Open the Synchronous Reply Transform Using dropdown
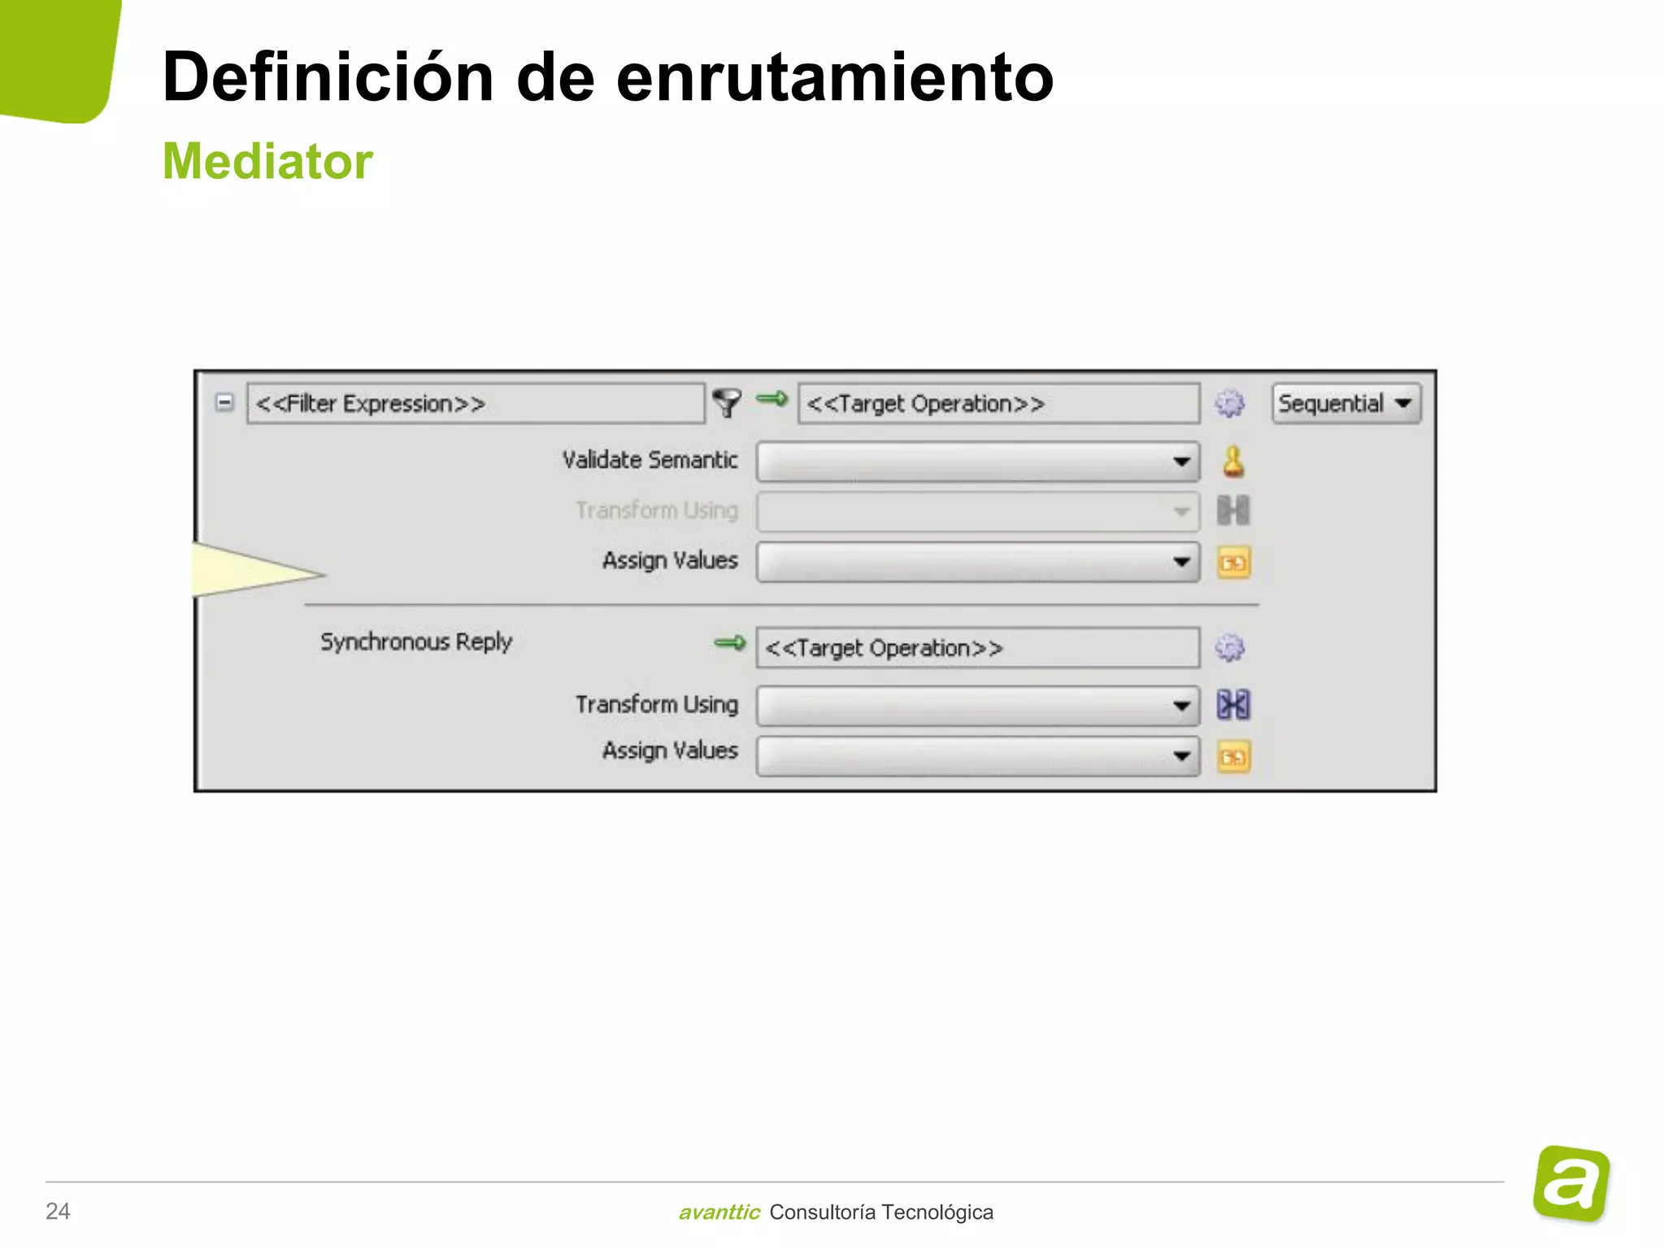1665x1249 pixels. click(x=977, y=706)
